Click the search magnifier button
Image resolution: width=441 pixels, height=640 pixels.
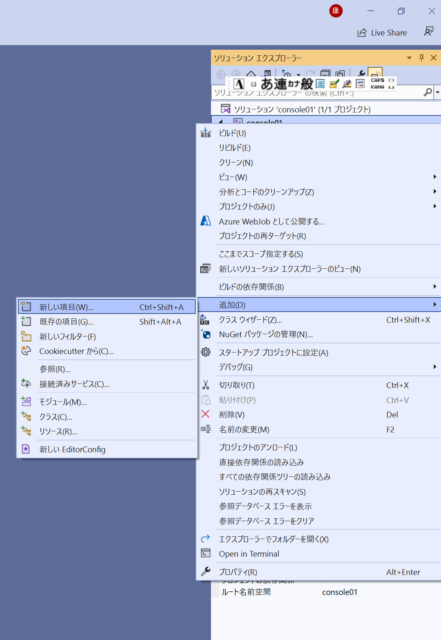(428, 92)
